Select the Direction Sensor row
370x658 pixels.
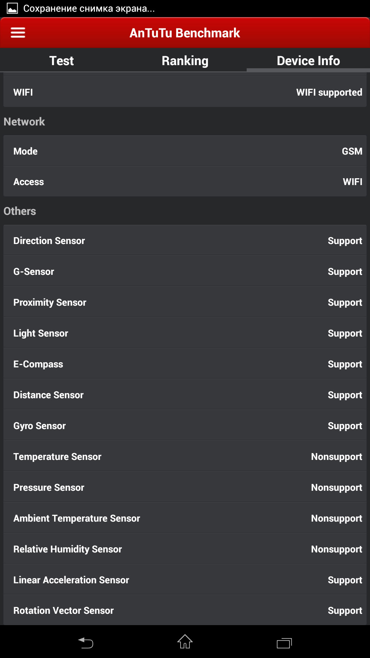185,241
